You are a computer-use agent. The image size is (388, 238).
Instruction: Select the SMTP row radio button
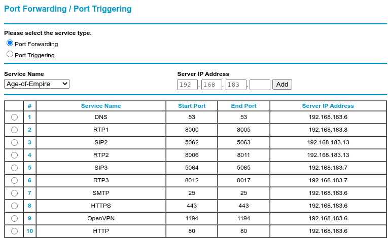[14, 193]
